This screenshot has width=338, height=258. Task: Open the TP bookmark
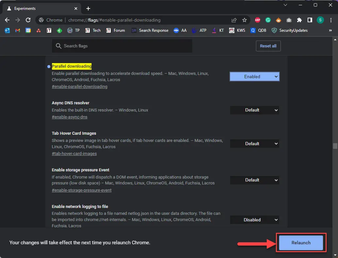coord(74,30)
